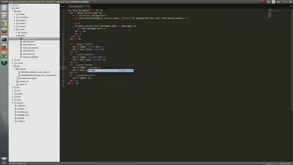Open index.json.jbuilder in the sidebar

pyautogui.click(x=31, y=48)
